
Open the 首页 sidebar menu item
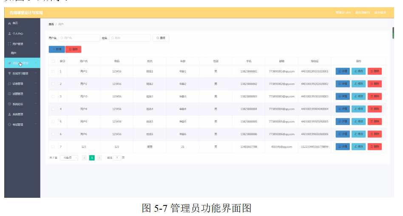tap(23, 23)
